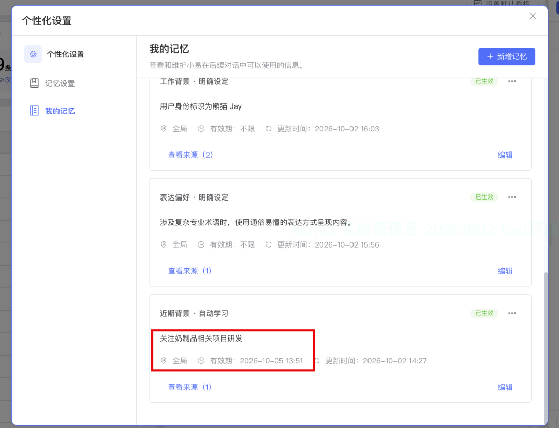
Task: Click the text 关注奶制品相关项目研发
Action: click(x=201, y=339)
